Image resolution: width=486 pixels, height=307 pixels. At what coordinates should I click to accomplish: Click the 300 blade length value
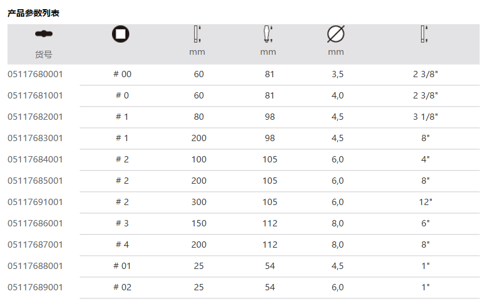pos(199,202)
